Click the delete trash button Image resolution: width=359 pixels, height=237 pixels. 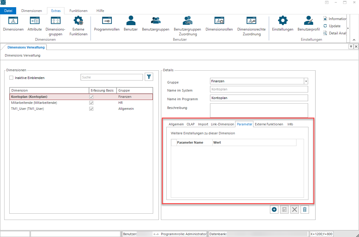click(305, 209)
